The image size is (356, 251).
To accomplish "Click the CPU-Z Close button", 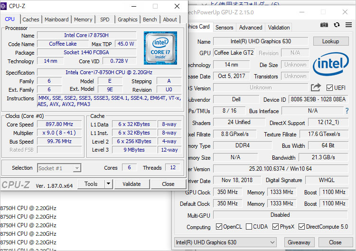I will pos(168,183).
